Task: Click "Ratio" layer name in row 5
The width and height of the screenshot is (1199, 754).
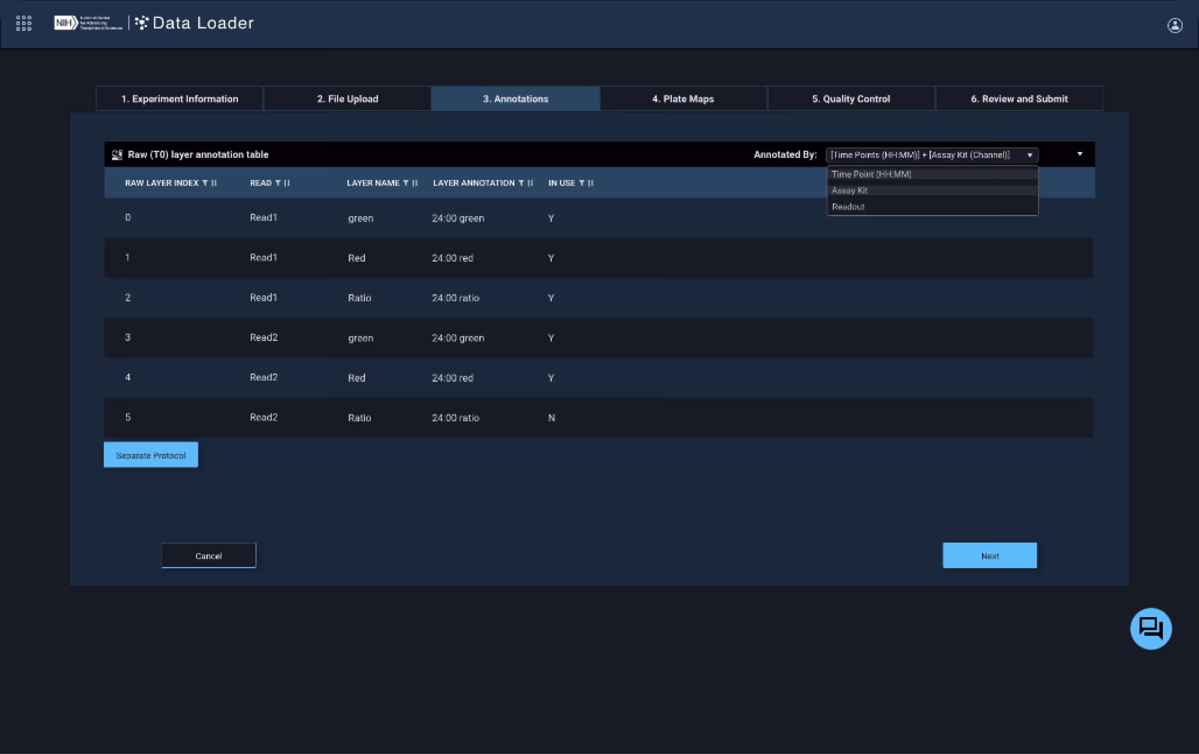Action: [x=359, y=418]
